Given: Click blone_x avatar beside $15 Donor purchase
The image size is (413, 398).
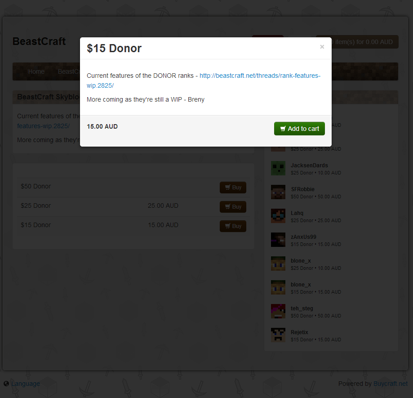Looking at the screenshot, I should pos(278,287).
